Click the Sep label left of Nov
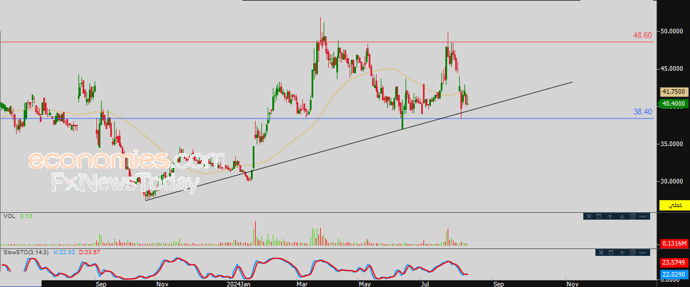 tap(101, 284)
